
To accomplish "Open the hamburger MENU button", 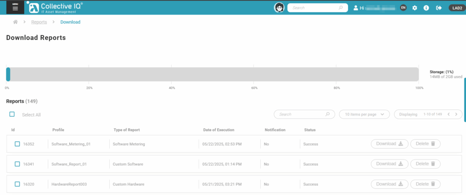I will [15, 8].
